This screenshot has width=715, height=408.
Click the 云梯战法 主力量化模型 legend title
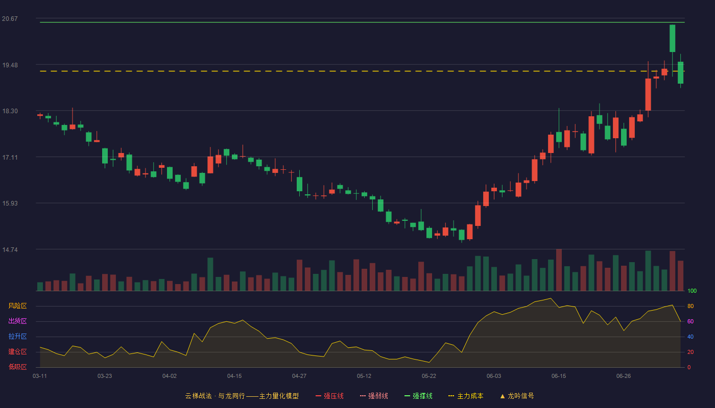tap(242, 396)
